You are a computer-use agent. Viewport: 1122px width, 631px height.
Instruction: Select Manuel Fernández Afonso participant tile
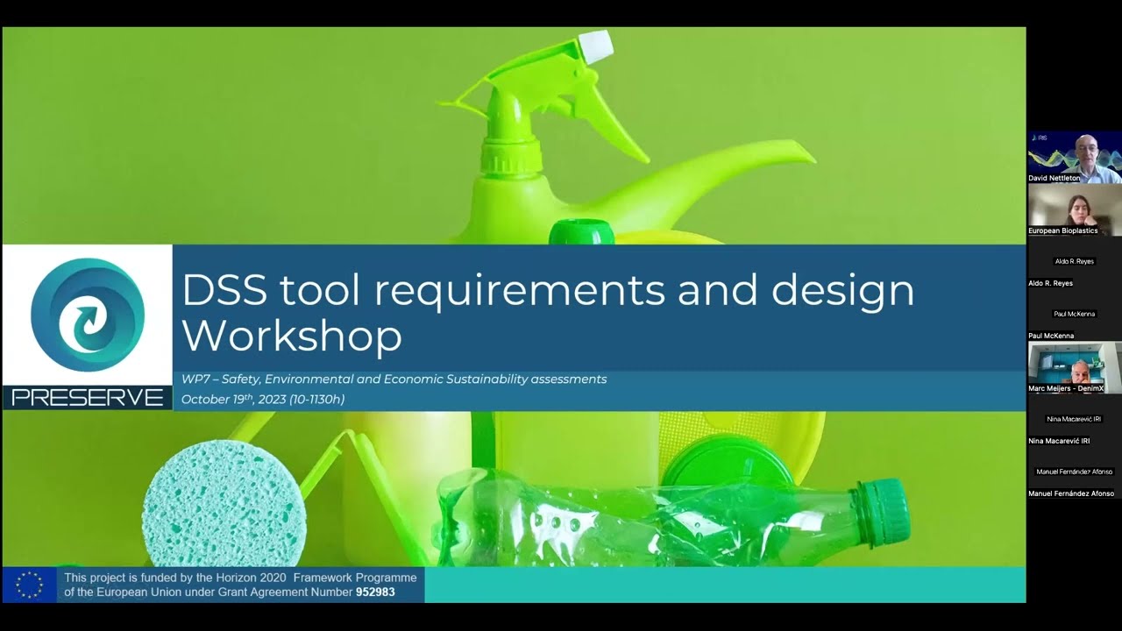coord(1075,472)
